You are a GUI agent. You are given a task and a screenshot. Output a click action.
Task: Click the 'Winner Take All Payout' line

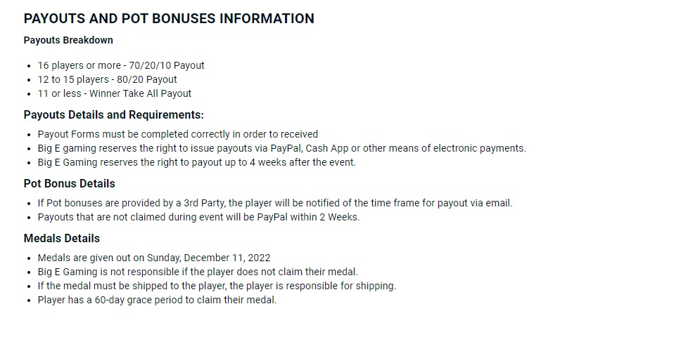tap(114, 93)
